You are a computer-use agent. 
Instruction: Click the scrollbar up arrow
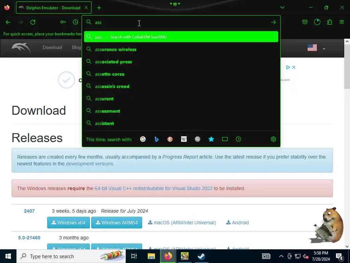coord(347,41)
